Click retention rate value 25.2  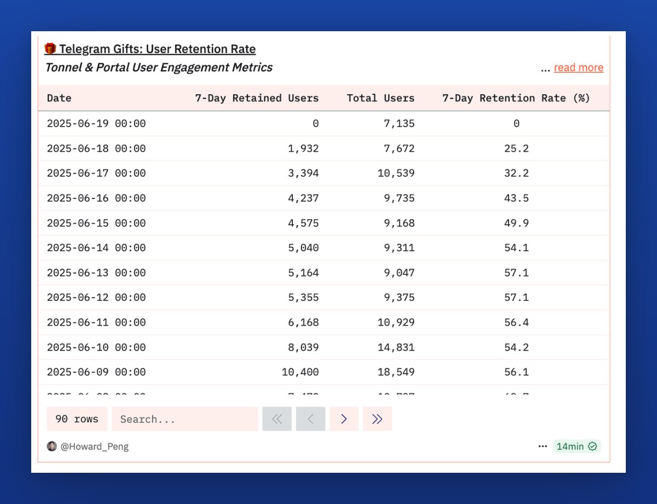[516, 148]
